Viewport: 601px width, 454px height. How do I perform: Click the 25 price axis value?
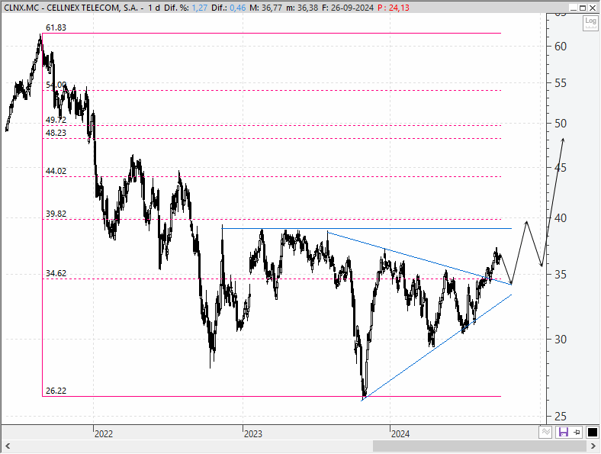click(x=561, y=417)
